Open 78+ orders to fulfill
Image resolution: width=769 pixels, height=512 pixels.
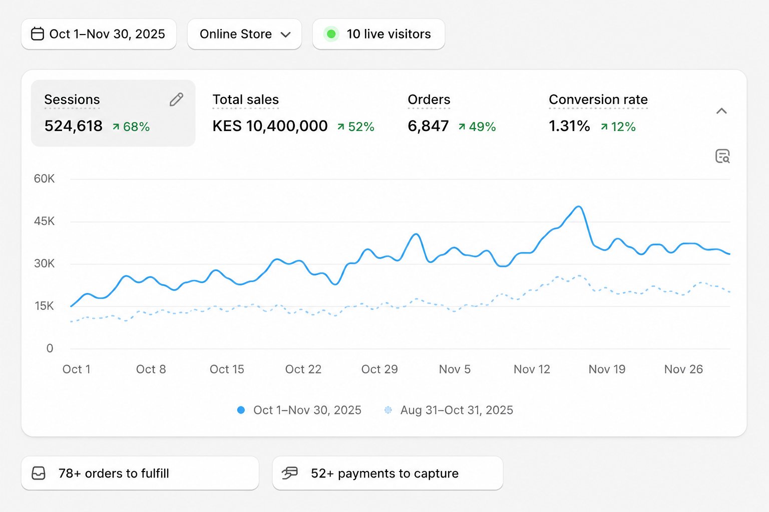click(x=140, y=473)
